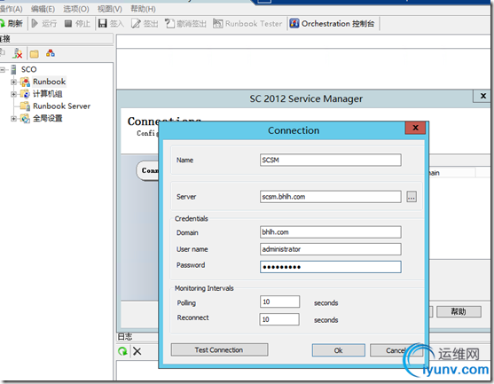Open the 帮助(H) menu

point(143,9)
